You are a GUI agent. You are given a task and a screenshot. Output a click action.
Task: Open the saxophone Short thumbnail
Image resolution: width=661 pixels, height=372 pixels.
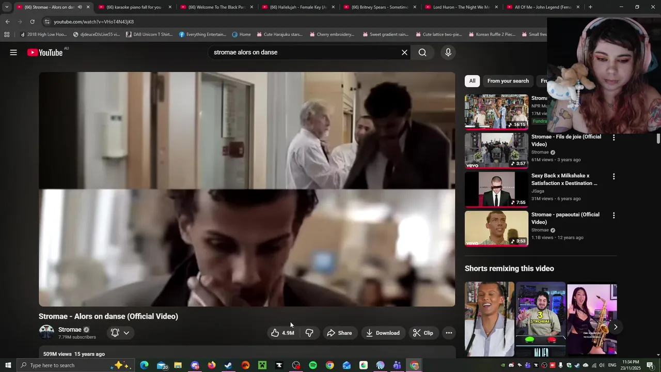pyautogui.click(x=592, y=319)
